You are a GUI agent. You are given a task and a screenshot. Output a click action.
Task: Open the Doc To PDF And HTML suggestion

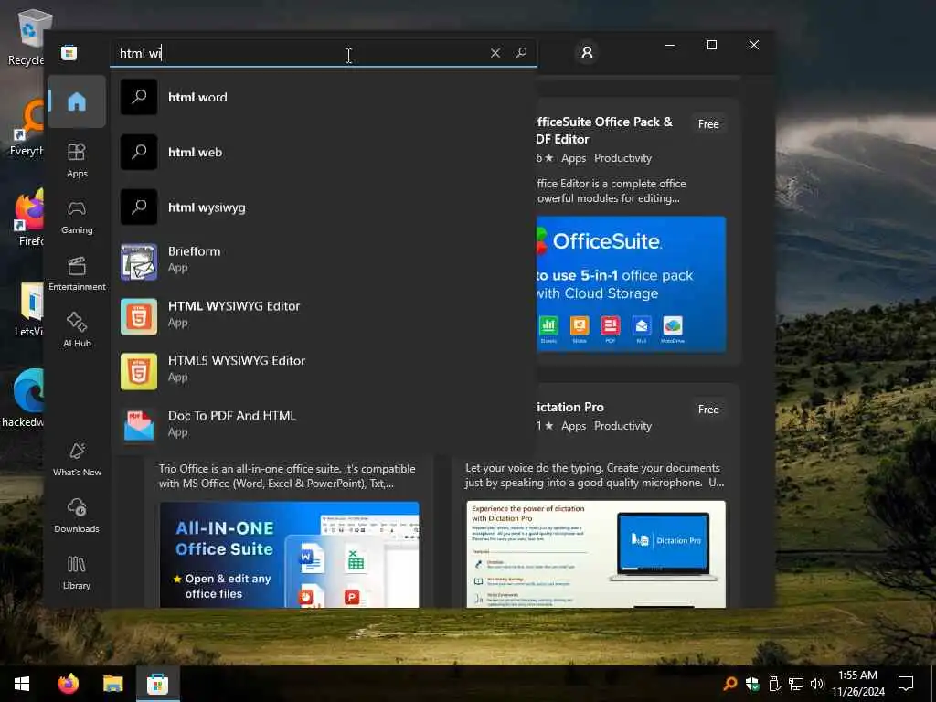coord(323,426)
